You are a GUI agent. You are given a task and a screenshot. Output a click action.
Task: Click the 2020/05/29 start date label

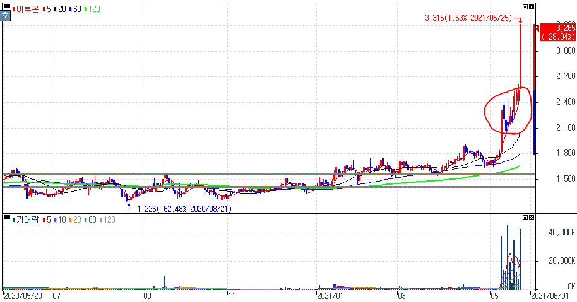(x=23, y=296)
